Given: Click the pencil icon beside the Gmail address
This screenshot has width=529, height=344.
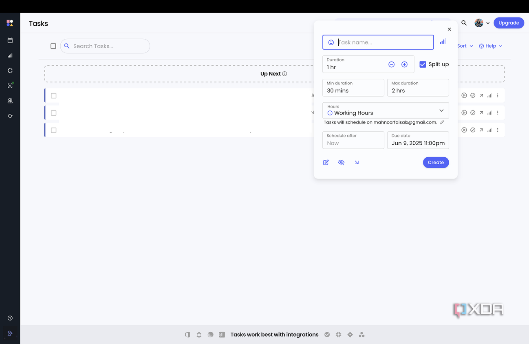Looking at the screenshot, I should 442,122.
